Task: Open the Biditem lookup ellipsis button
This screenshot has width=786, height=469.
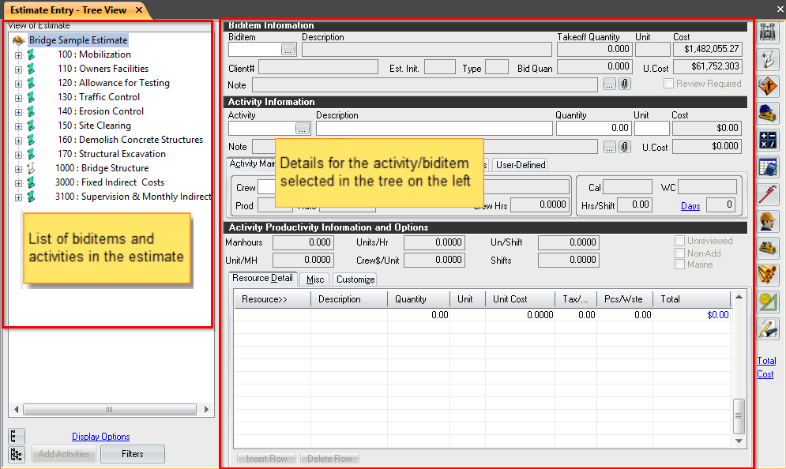Action: click(288, 50)
